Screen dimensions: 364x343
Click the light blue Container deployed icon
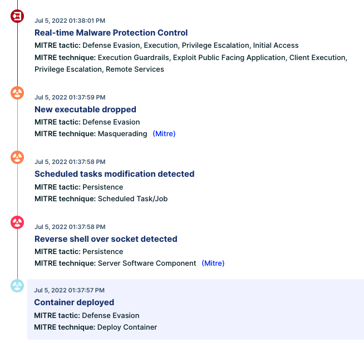[x=17, y=286]
